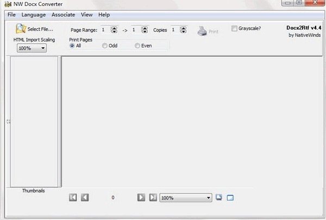Click the current page number 0

tap(113, 198)
